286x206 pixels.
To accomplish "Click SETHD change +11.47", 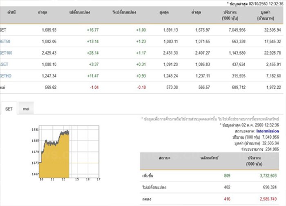I will pos(93,76).
